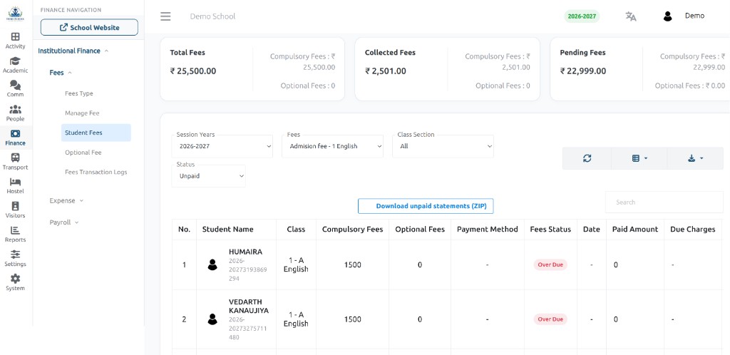The width and height of the screenshot is (730, 355).
Task: Click the 2026-2027 session badge
Action: tap(582, 16)
